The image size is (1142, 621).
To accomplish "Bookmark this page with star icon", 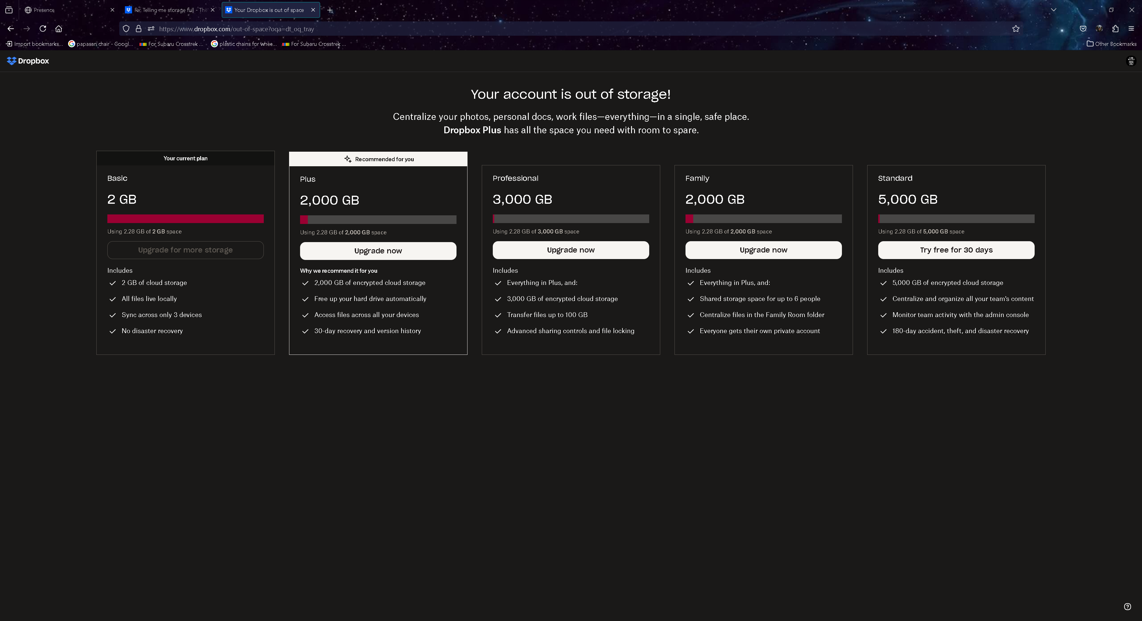I will (x=1016, y=29).
